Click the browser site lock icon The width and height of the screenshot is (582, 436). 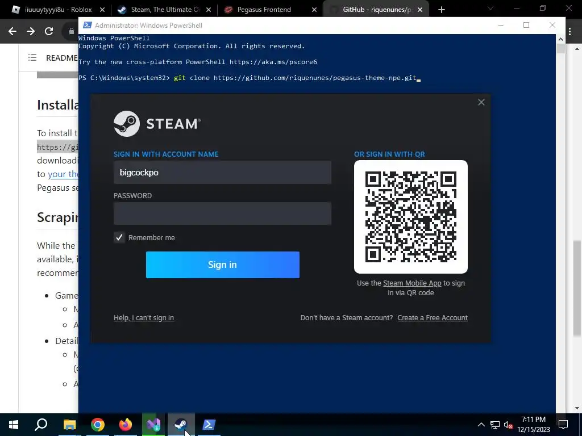pyautogui.click(x=71, y=31)
